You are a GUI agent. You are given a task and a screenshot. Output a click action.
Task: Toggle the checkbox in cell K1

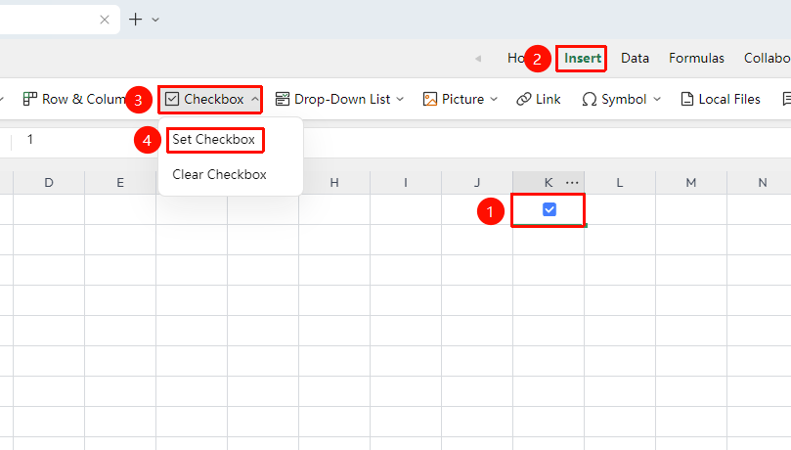click(549, 209)
